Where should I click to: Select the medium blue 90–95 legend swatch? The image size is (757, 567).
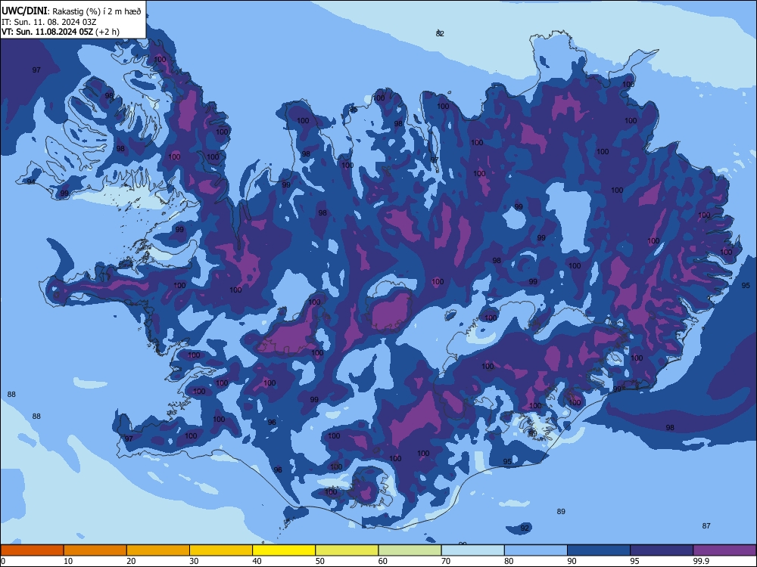[599, 550]
